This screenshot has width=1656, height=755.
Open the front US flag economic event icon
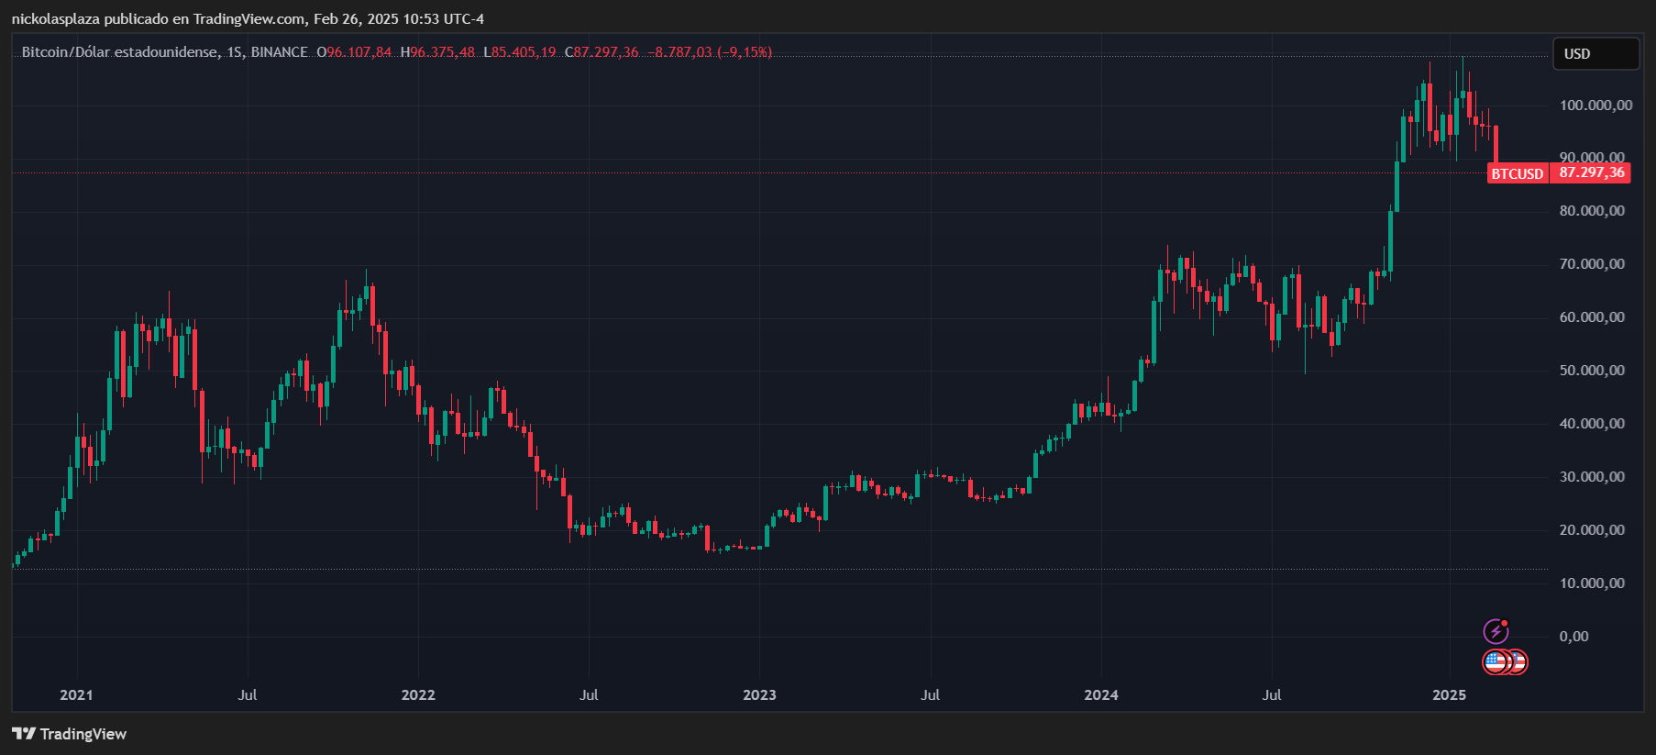tap(1496, 661)
